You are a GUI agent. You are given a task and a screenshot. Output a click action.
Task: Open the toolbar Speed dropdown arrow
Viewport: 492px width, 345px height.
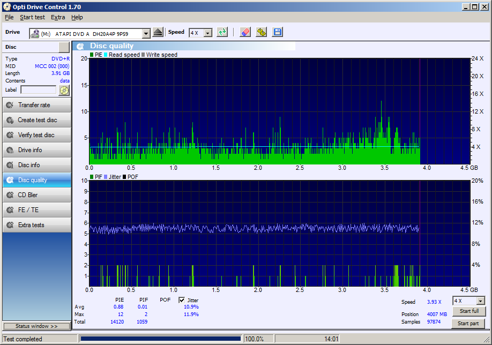(x=208, y=33)
